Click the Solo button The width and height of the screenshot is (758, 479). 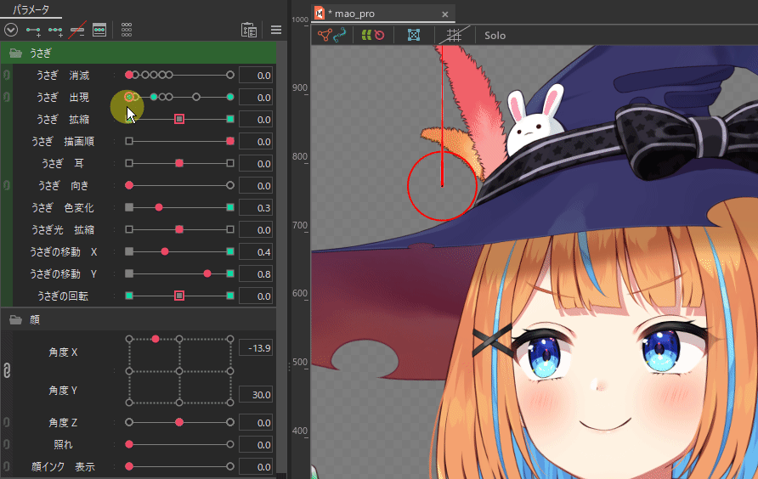pos(495,36)
